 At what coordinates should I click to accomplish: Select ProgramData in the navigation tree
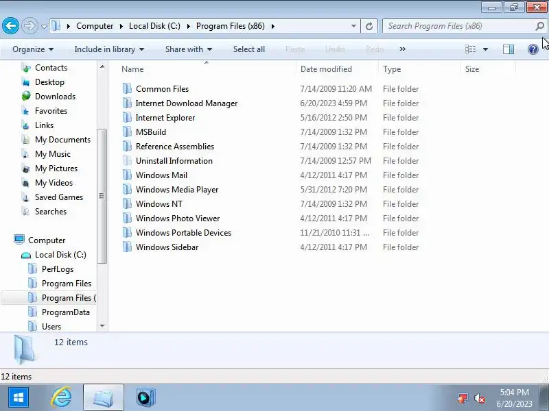[x=65, y=312]
